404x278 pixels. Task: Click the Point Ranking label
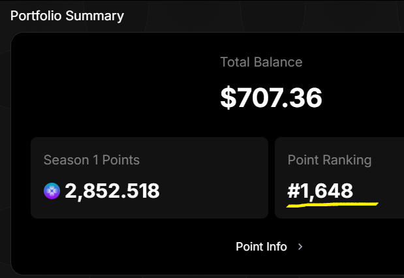tap(330, 160)
